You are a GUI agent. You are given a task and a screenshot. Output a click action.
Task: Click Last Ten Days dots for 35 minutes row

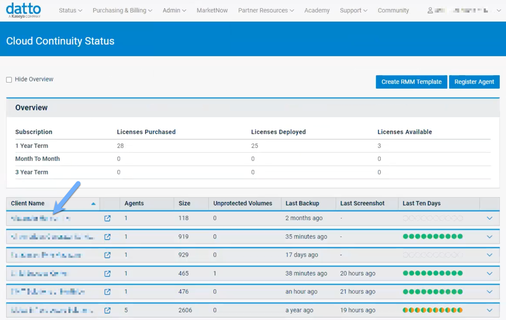[x=433, y=236]
